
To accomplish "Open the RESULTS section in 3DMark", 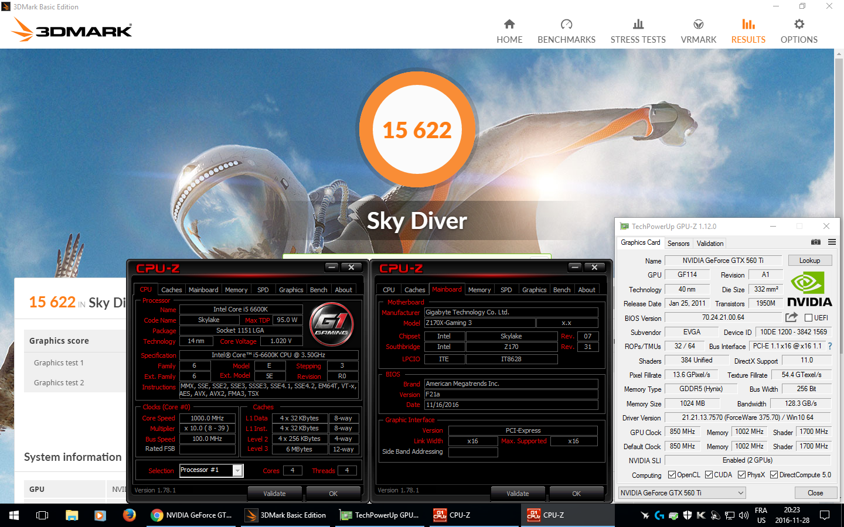I will tap(748, 32).
